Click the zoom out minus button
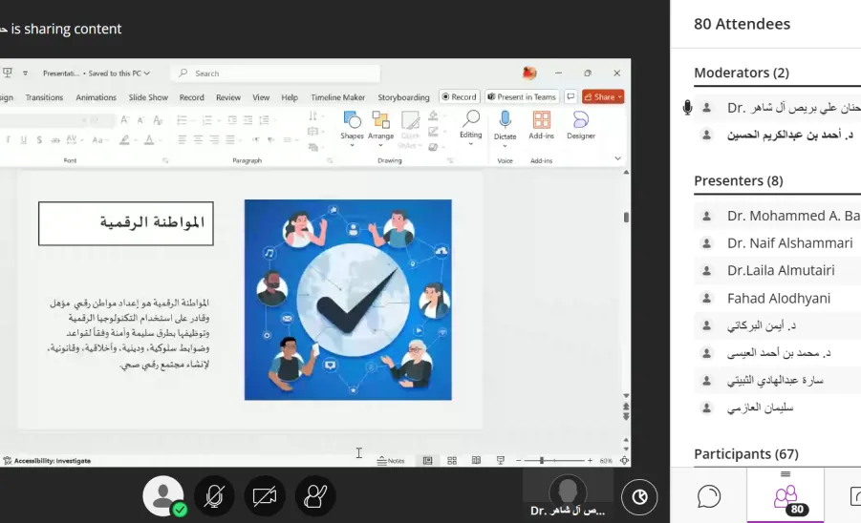The height and width of the screenshot is (523, 861). [x=518, y=461]
